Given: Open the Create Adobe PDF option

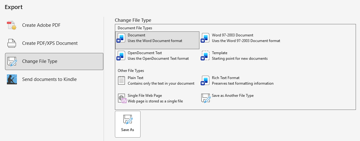Looking at the screenshot, I should 41,25.
